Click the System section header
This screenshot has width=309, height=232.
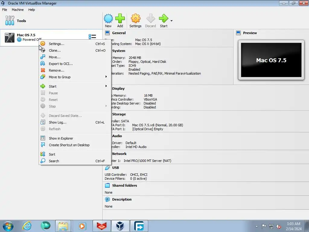(x=119, y=51)
